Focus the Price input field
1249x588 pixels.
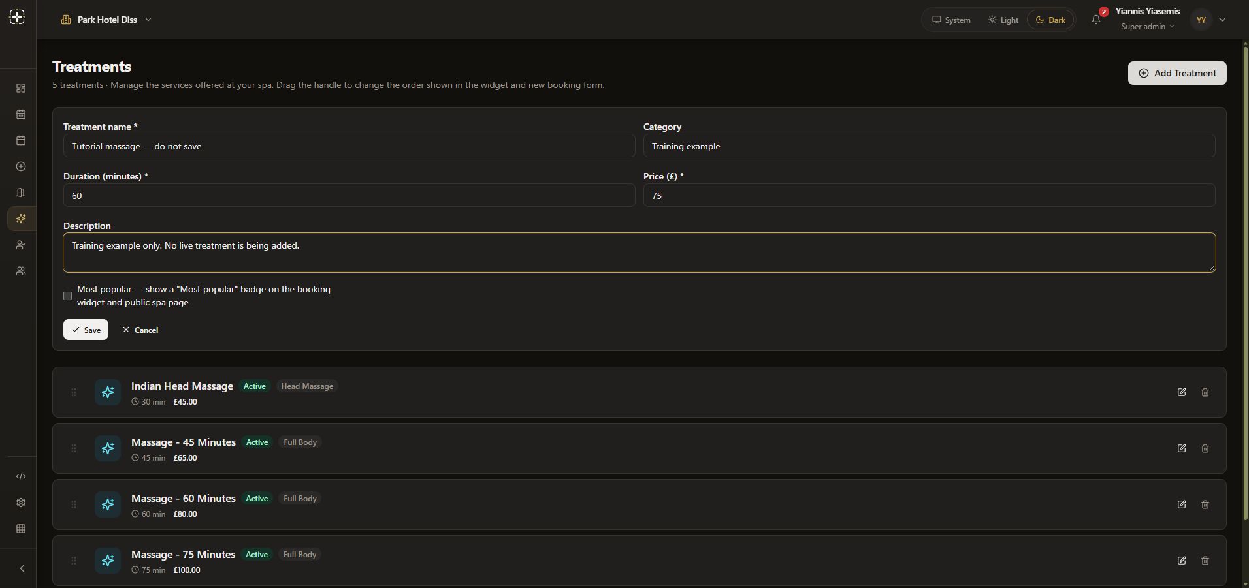[929, 195]
